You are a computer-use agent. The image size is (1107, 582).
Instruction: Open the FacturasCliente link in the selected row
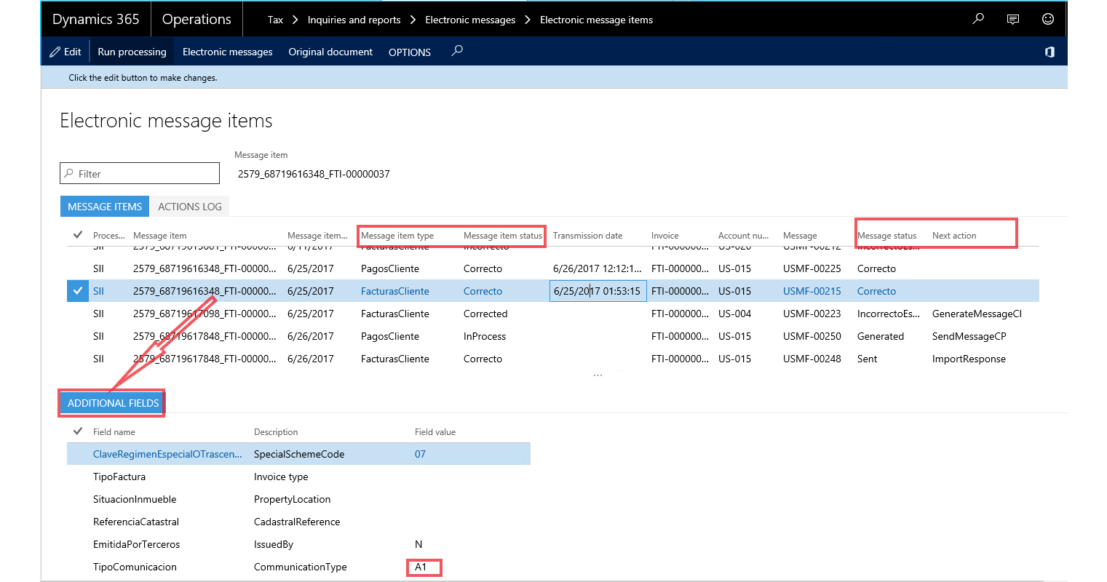click(x=395, y=291)
